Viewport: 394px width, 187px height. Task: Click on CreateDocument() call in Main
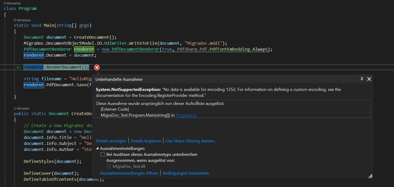pos(95,37)
